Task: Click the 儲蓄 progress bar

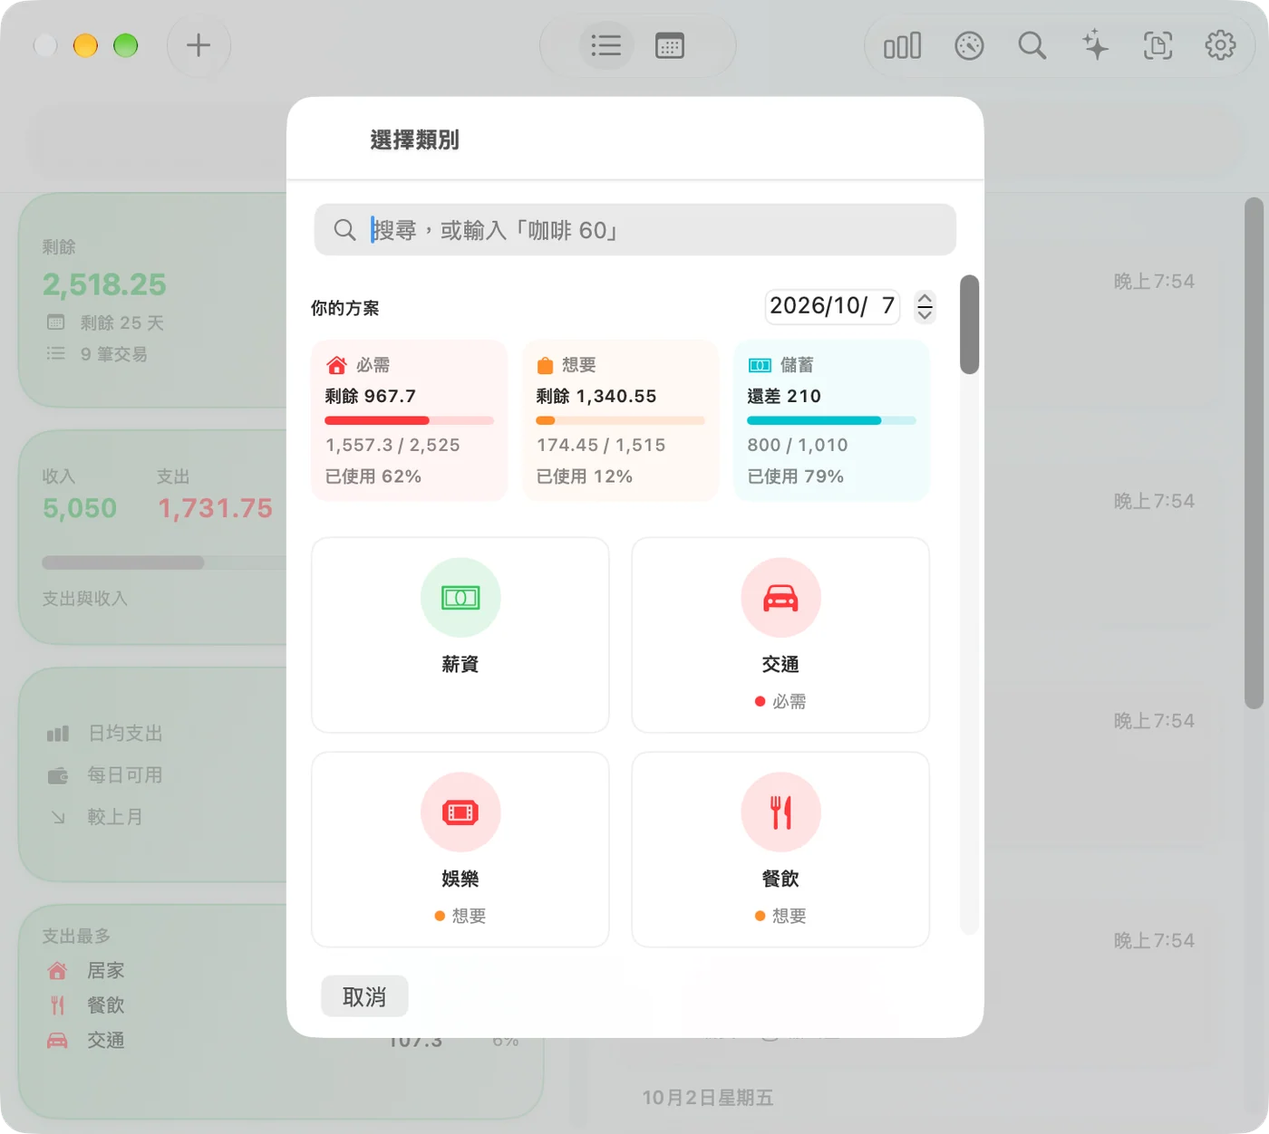Action: (x=831, y=420)
